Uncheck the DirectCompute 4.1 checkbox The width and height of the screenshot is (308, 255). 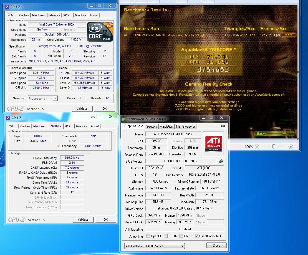[196, 236]
